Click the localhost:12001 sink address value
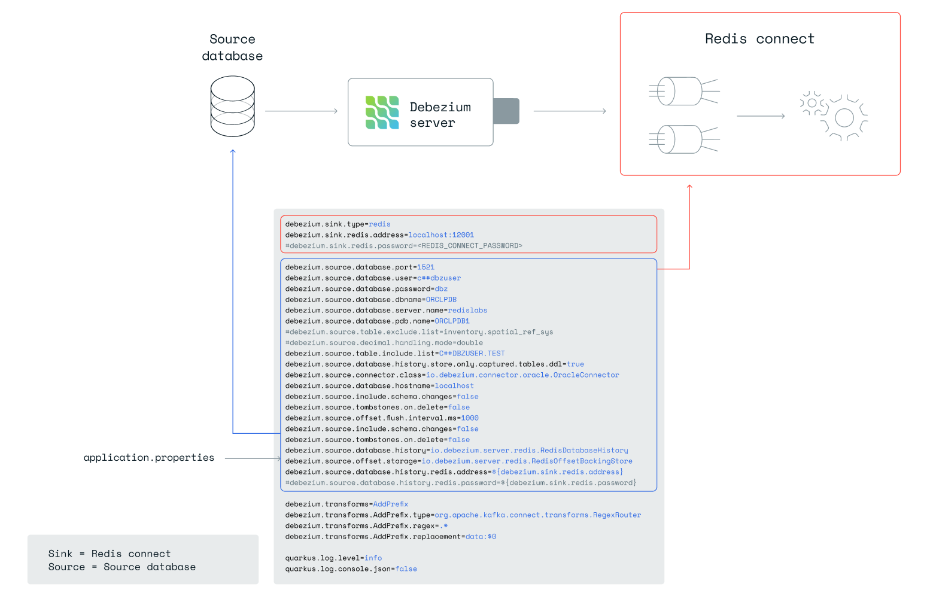The height and width of the screenshot is (596, 927). (x=441, y=235)
